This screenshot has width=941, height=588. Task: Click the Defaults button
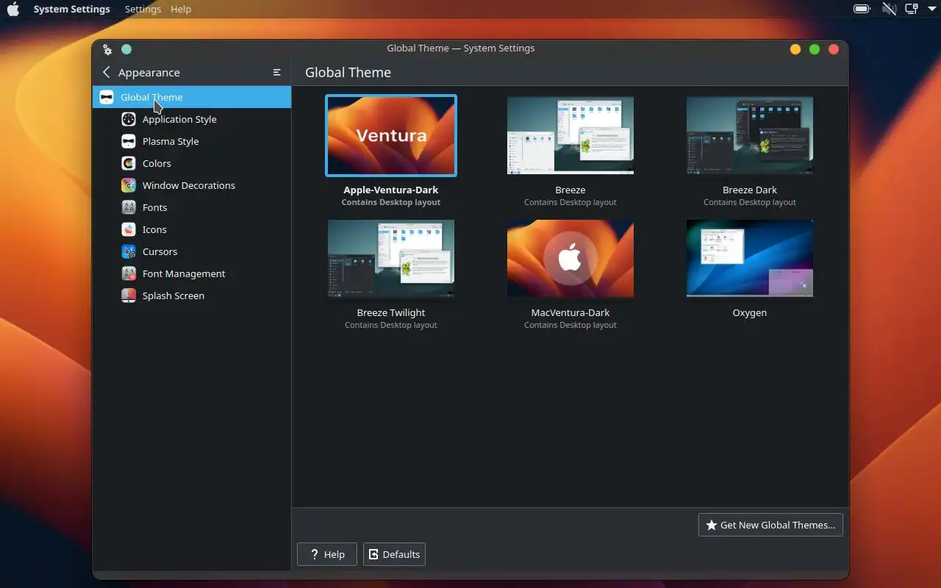[394, 554]
